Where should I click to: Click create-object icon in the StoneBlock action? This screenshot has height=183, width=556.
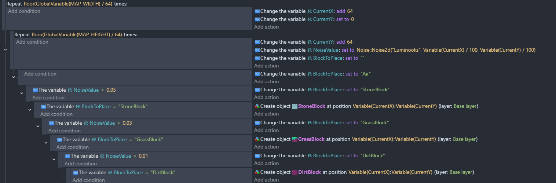pyautogui.click(x=257, y=106)
